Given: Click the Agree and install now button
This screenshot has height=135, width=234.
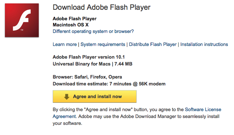Looking at the screenshot, I should tap(94, 97).
